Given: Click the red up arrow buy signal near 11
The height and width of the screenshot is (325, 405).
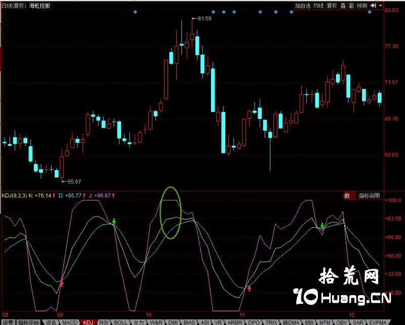Looking at the screenshot, I should [249, 289].
